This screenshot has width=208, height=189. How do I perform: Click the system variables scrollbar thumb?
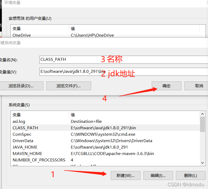202,124
